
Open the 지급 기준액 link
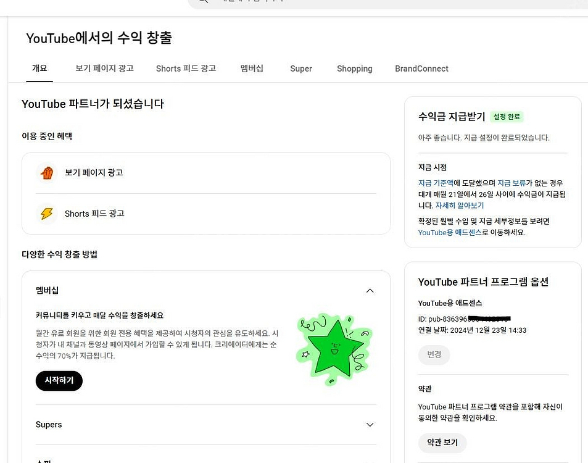tap(436, 183)
